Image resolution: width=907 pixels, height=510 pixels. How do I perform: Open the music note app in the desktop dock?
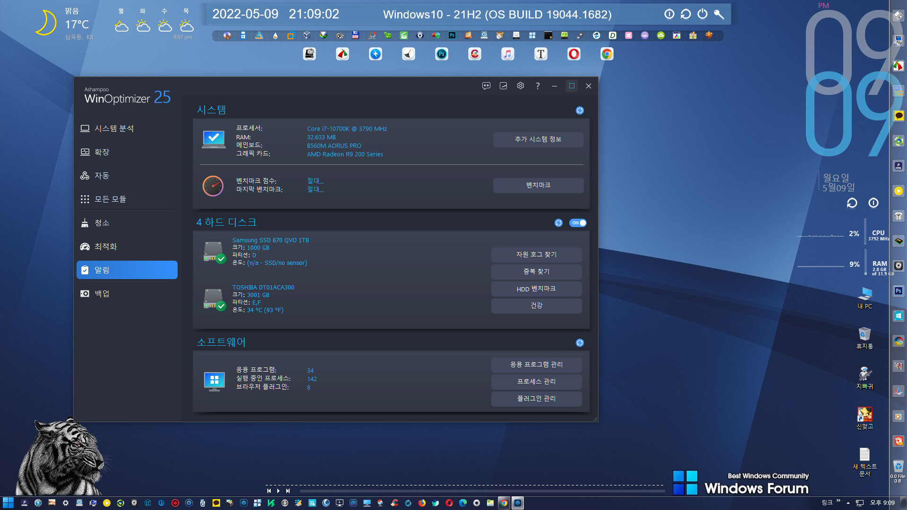507,54
